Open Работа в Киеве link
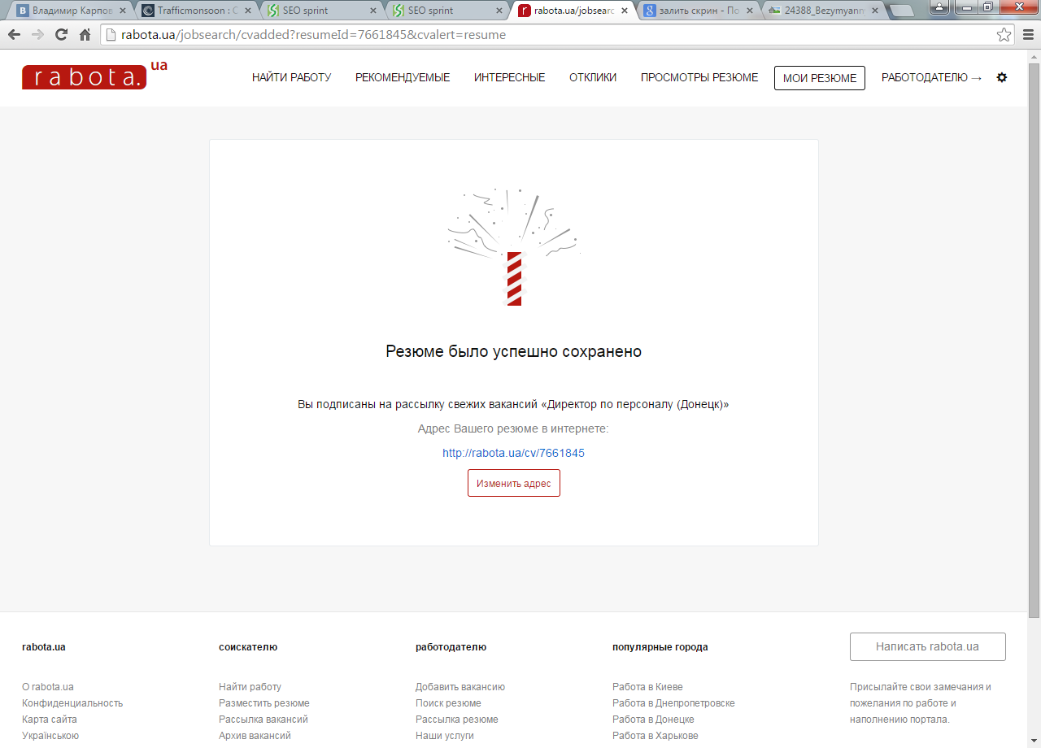1041x748 pixels. click(647, 687)
